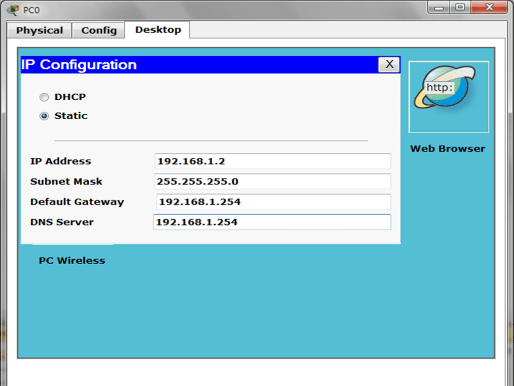
Task: Place cursor in DNS Server field
Action: (x=272, y=222)
